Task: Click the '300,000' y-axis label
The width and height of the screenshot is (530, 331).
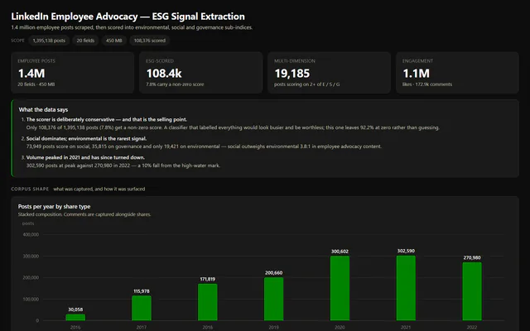Action: [x=31, y=256]
